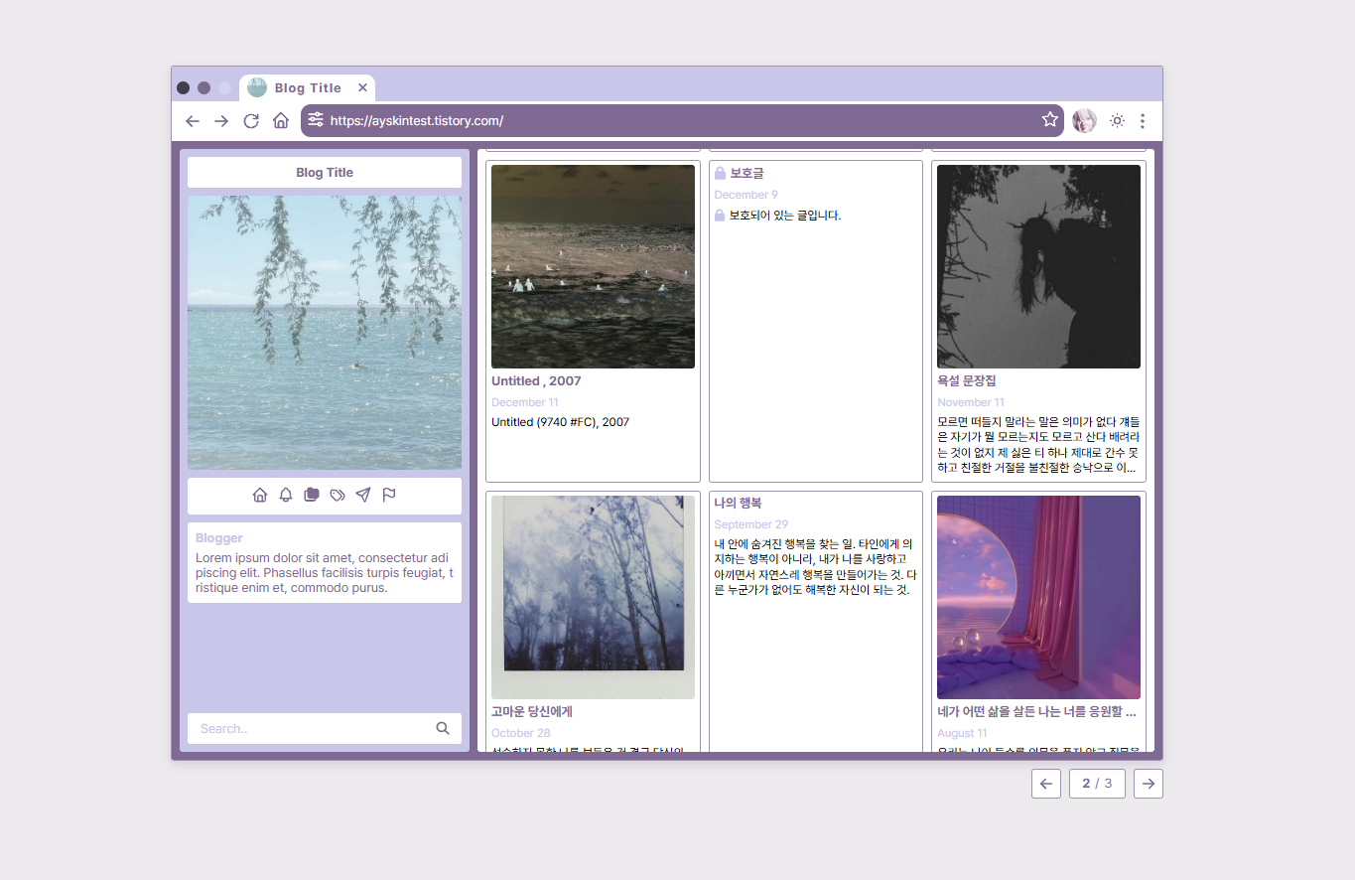The height and width of the screenshot is (880, 1355).
Task: Go back with the browser back arrow
Action: click(x=193, y=121)
